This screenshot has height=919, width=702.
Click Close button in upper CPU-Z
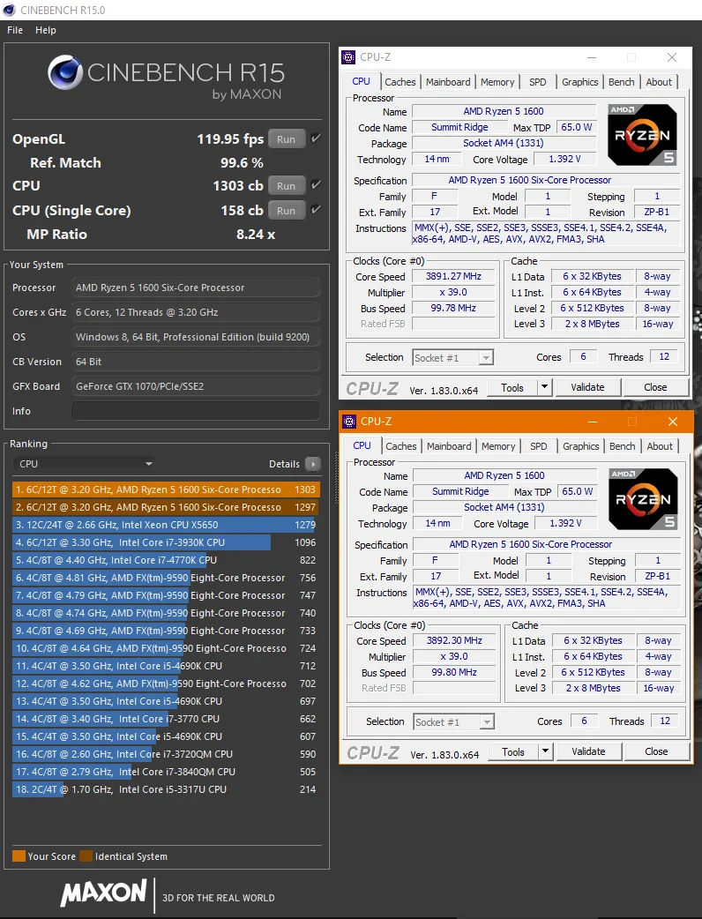655,387
